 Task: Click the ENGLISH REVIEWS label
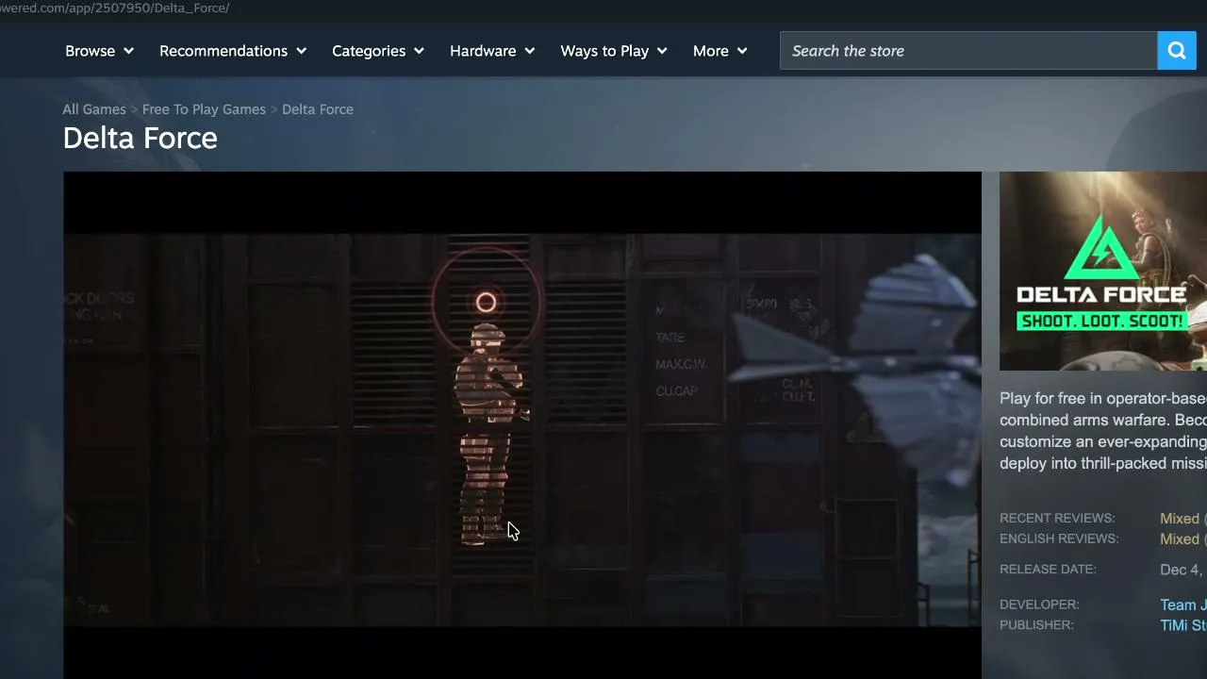click(1059, 539)
